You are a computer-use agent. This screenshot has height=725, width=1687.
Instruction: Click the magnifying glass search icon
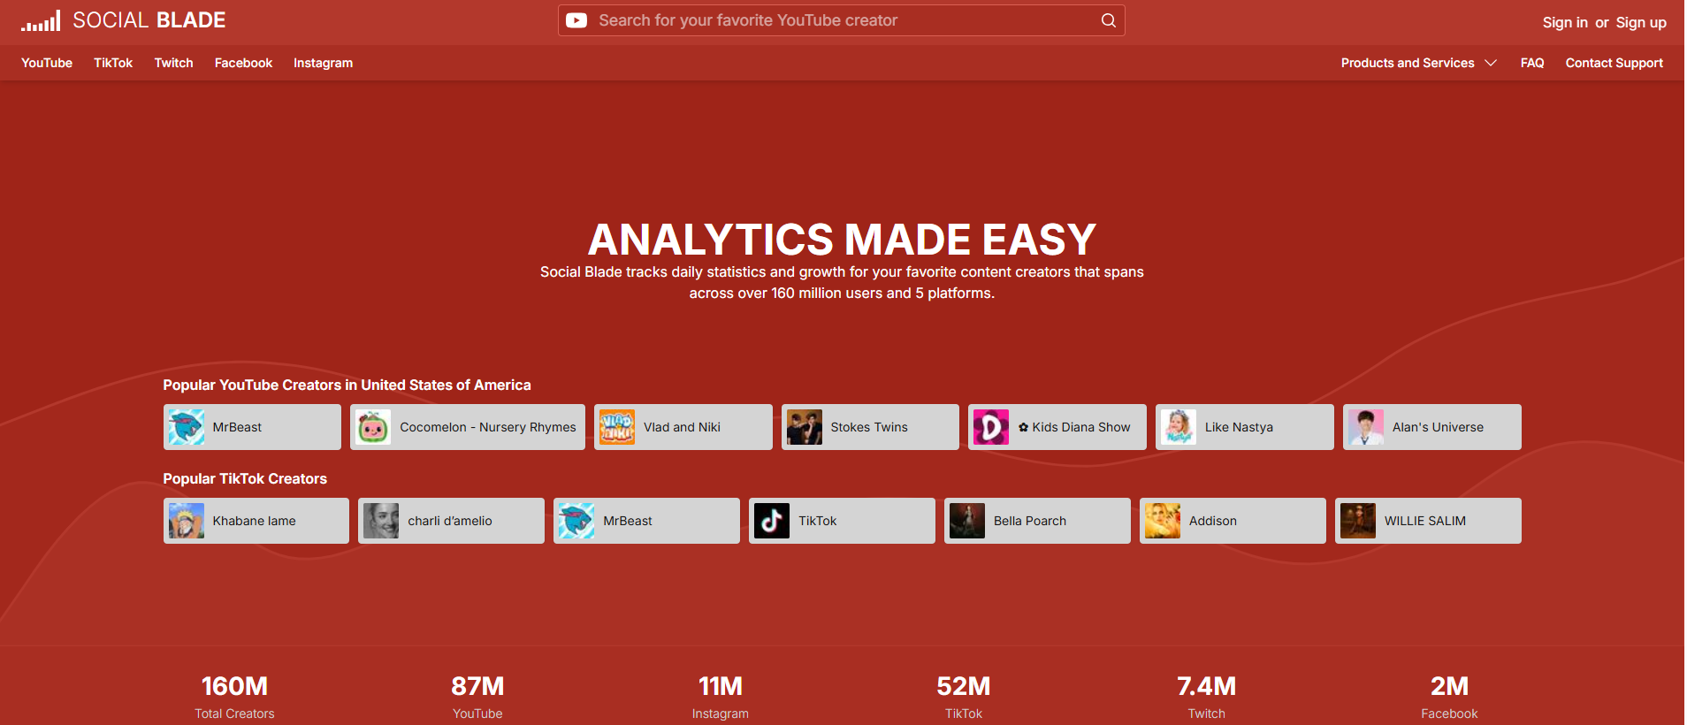coord(1108,20)
